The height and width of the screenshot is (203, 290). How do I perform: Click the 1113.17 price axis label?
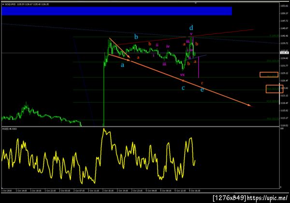284,118
